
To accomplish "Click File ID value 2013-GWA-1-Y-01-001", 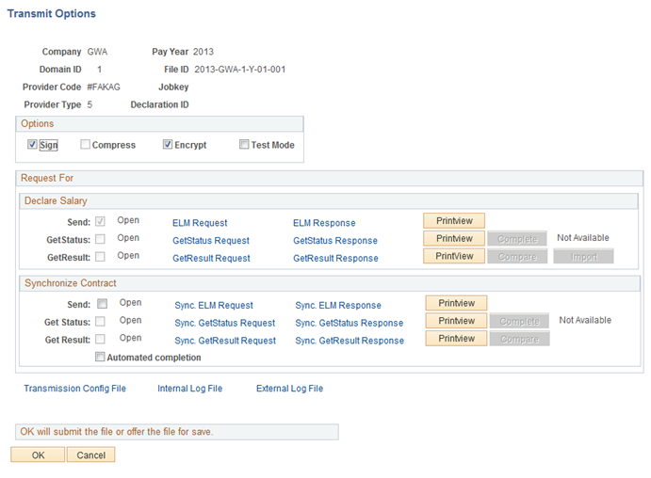I will (x=240, y=70).
